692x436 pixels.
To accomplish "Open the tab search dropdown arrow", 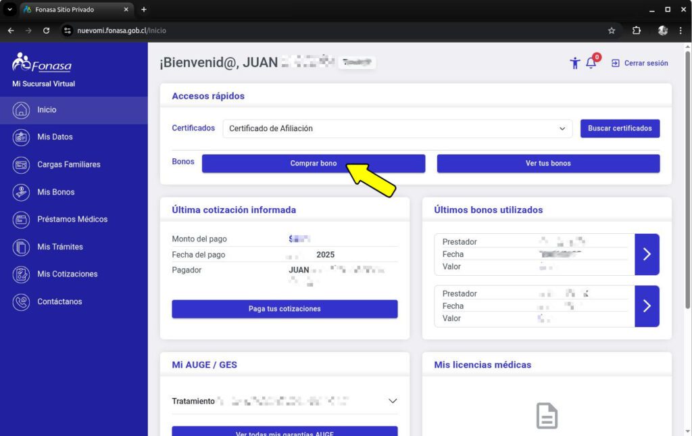I will click(x=9, y=9).
